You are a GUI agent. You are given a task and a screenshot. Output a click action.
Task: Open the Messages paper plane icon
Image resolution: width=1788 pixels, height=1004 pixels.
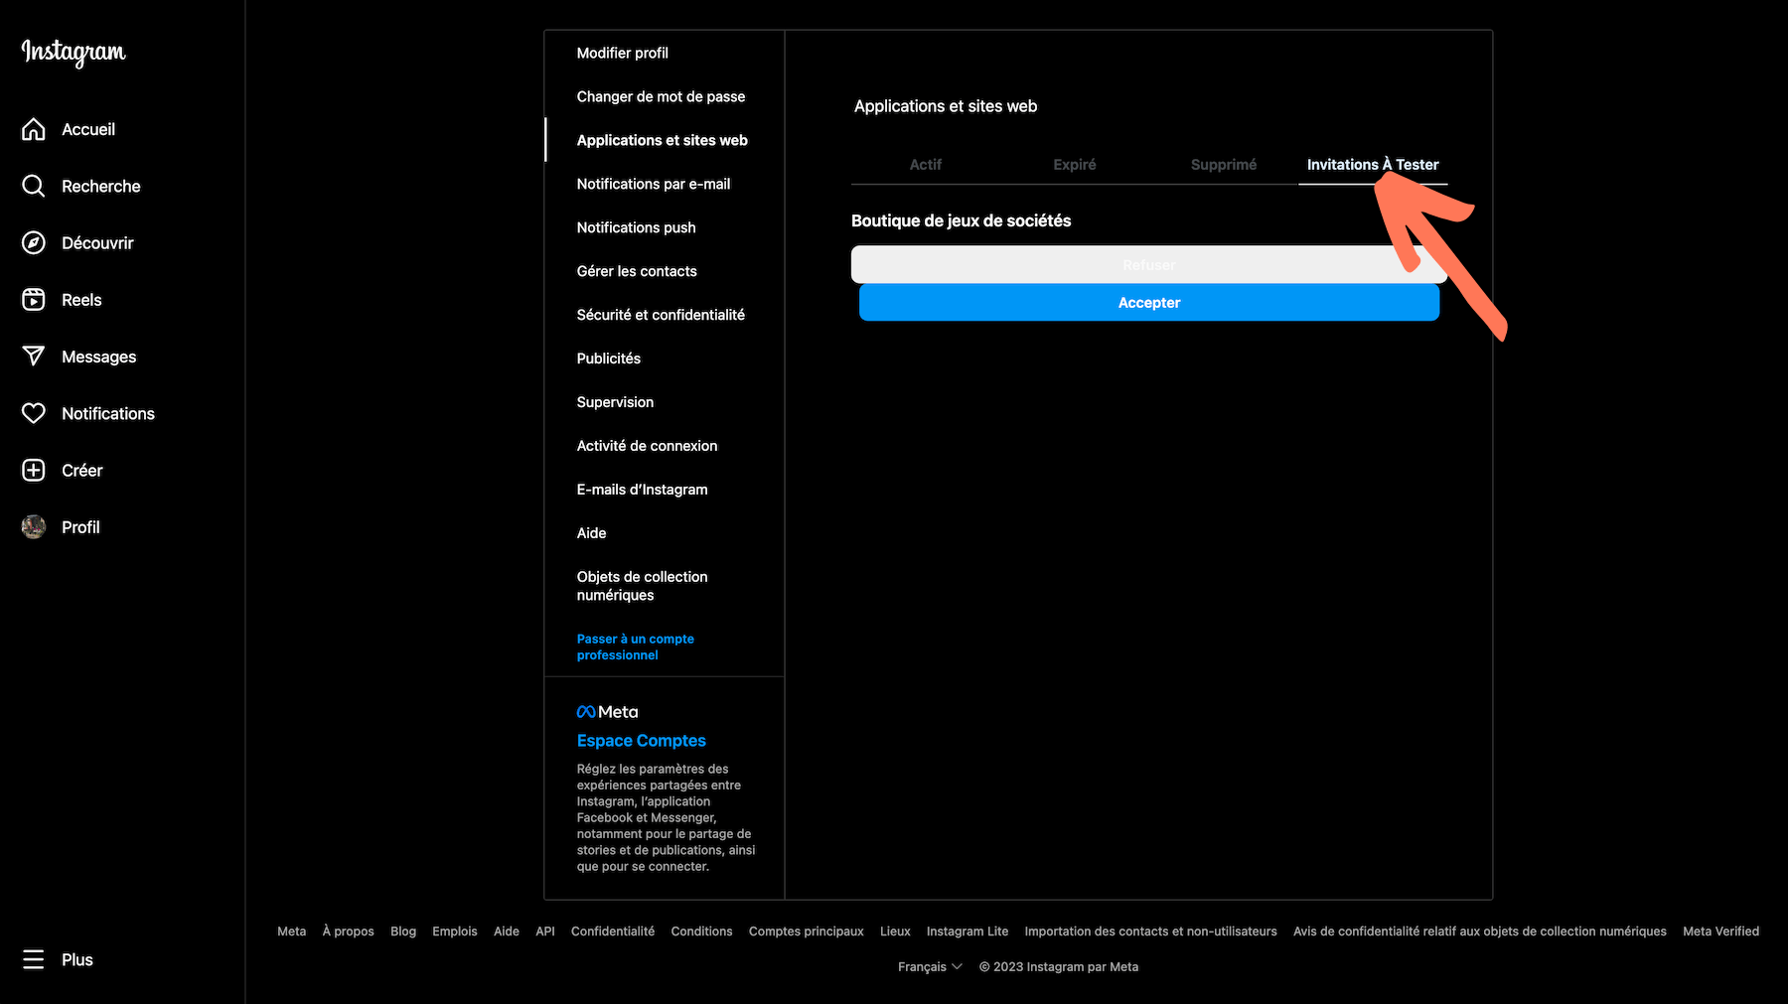(34, 357)
